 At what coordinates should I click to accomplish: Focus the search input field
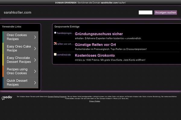(x=145, y=13)
